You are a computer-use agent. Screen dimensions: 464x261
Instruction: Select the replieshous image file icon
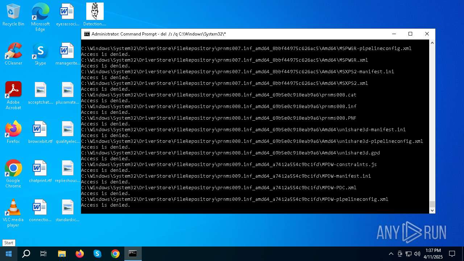(67, 171)
